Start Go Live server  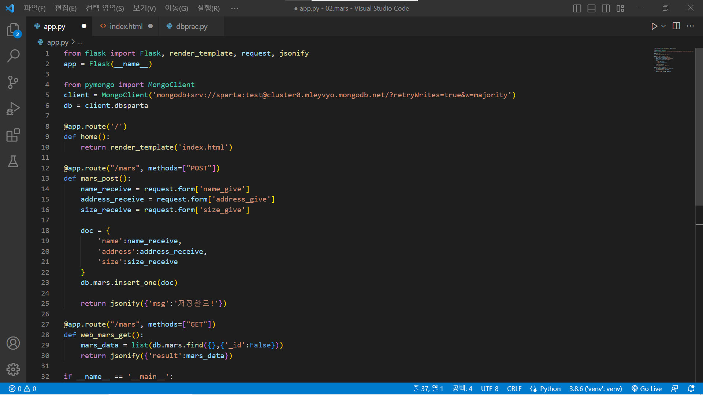(x=647, y=388)
